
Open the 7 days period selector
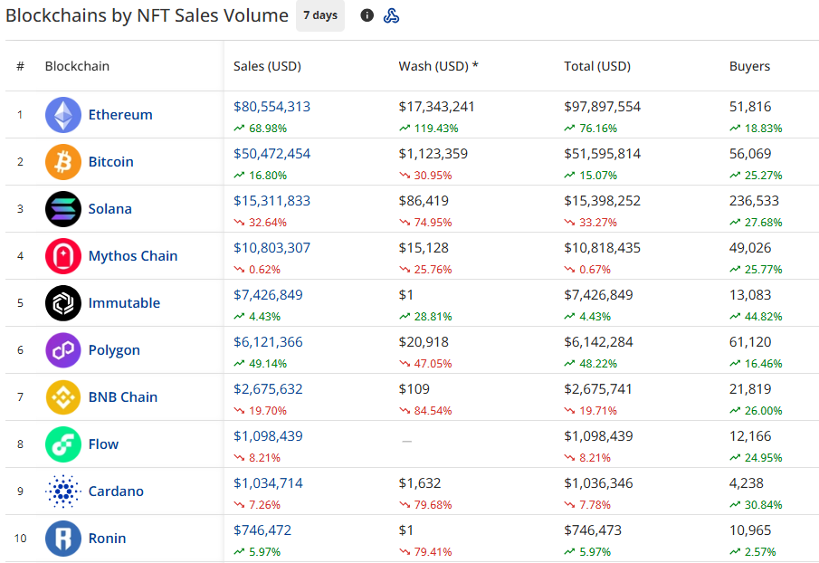[x=320, y=15]
